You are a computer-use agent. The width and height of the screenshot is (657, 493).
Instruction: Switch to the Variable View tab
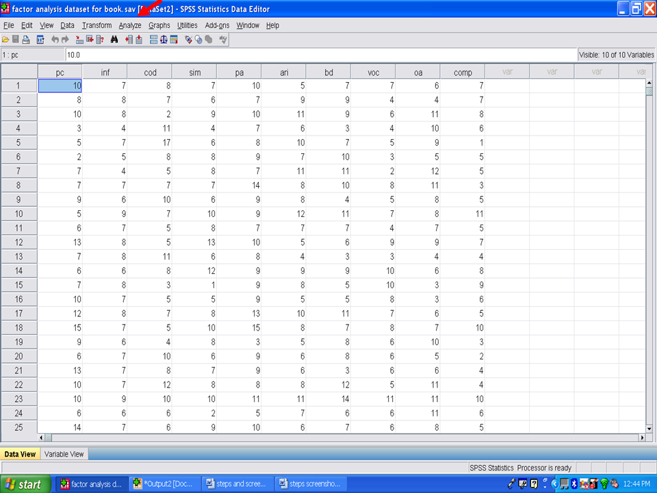tap(64, 454)
